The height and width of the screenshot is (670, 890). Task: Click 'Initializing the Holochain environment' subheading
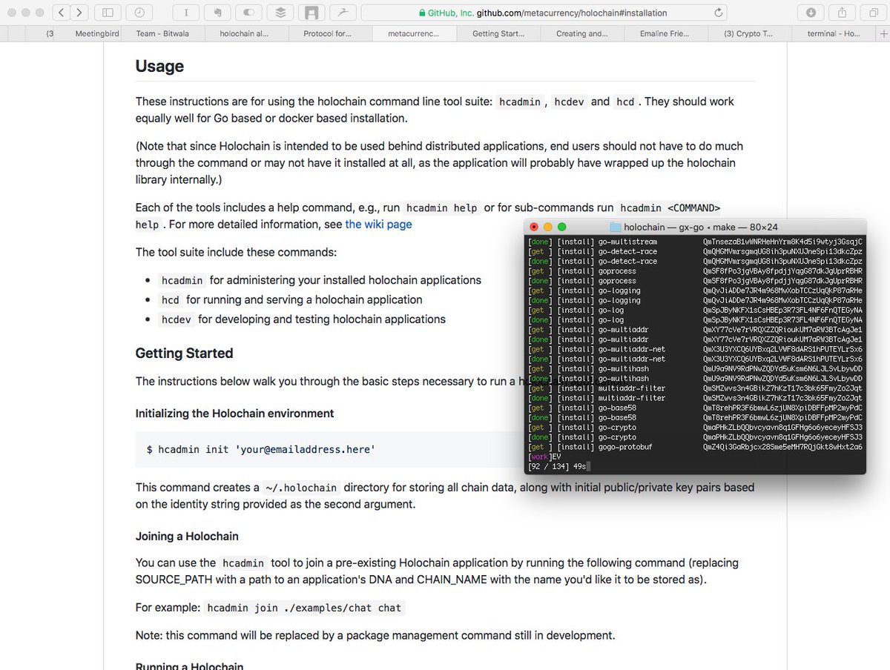[234, 414]
